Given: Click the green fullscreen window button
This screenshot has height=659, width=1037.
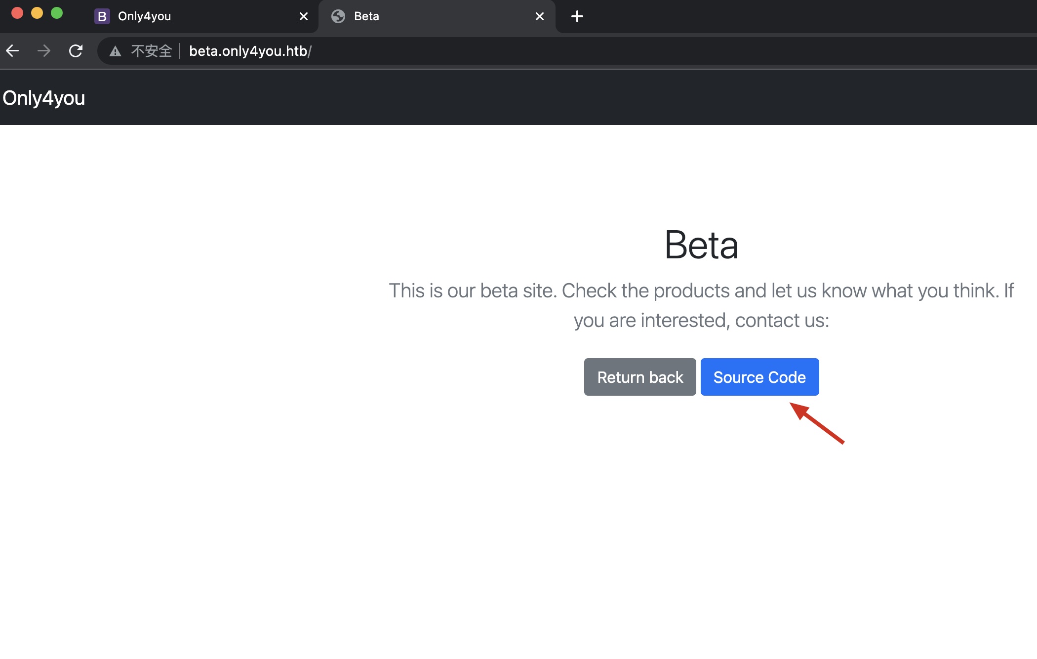Looking at the screenshot, I should (57, 13).
